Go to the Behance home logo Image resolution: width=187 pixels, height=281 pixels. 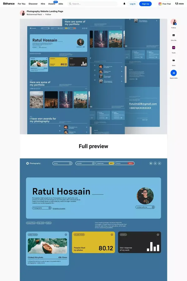tap(9, 3)
